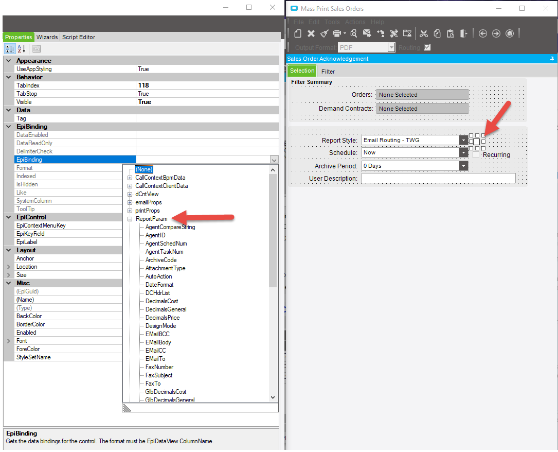
Task: Click the Clear broom toolbar icon
Action: tap(324, 33)
